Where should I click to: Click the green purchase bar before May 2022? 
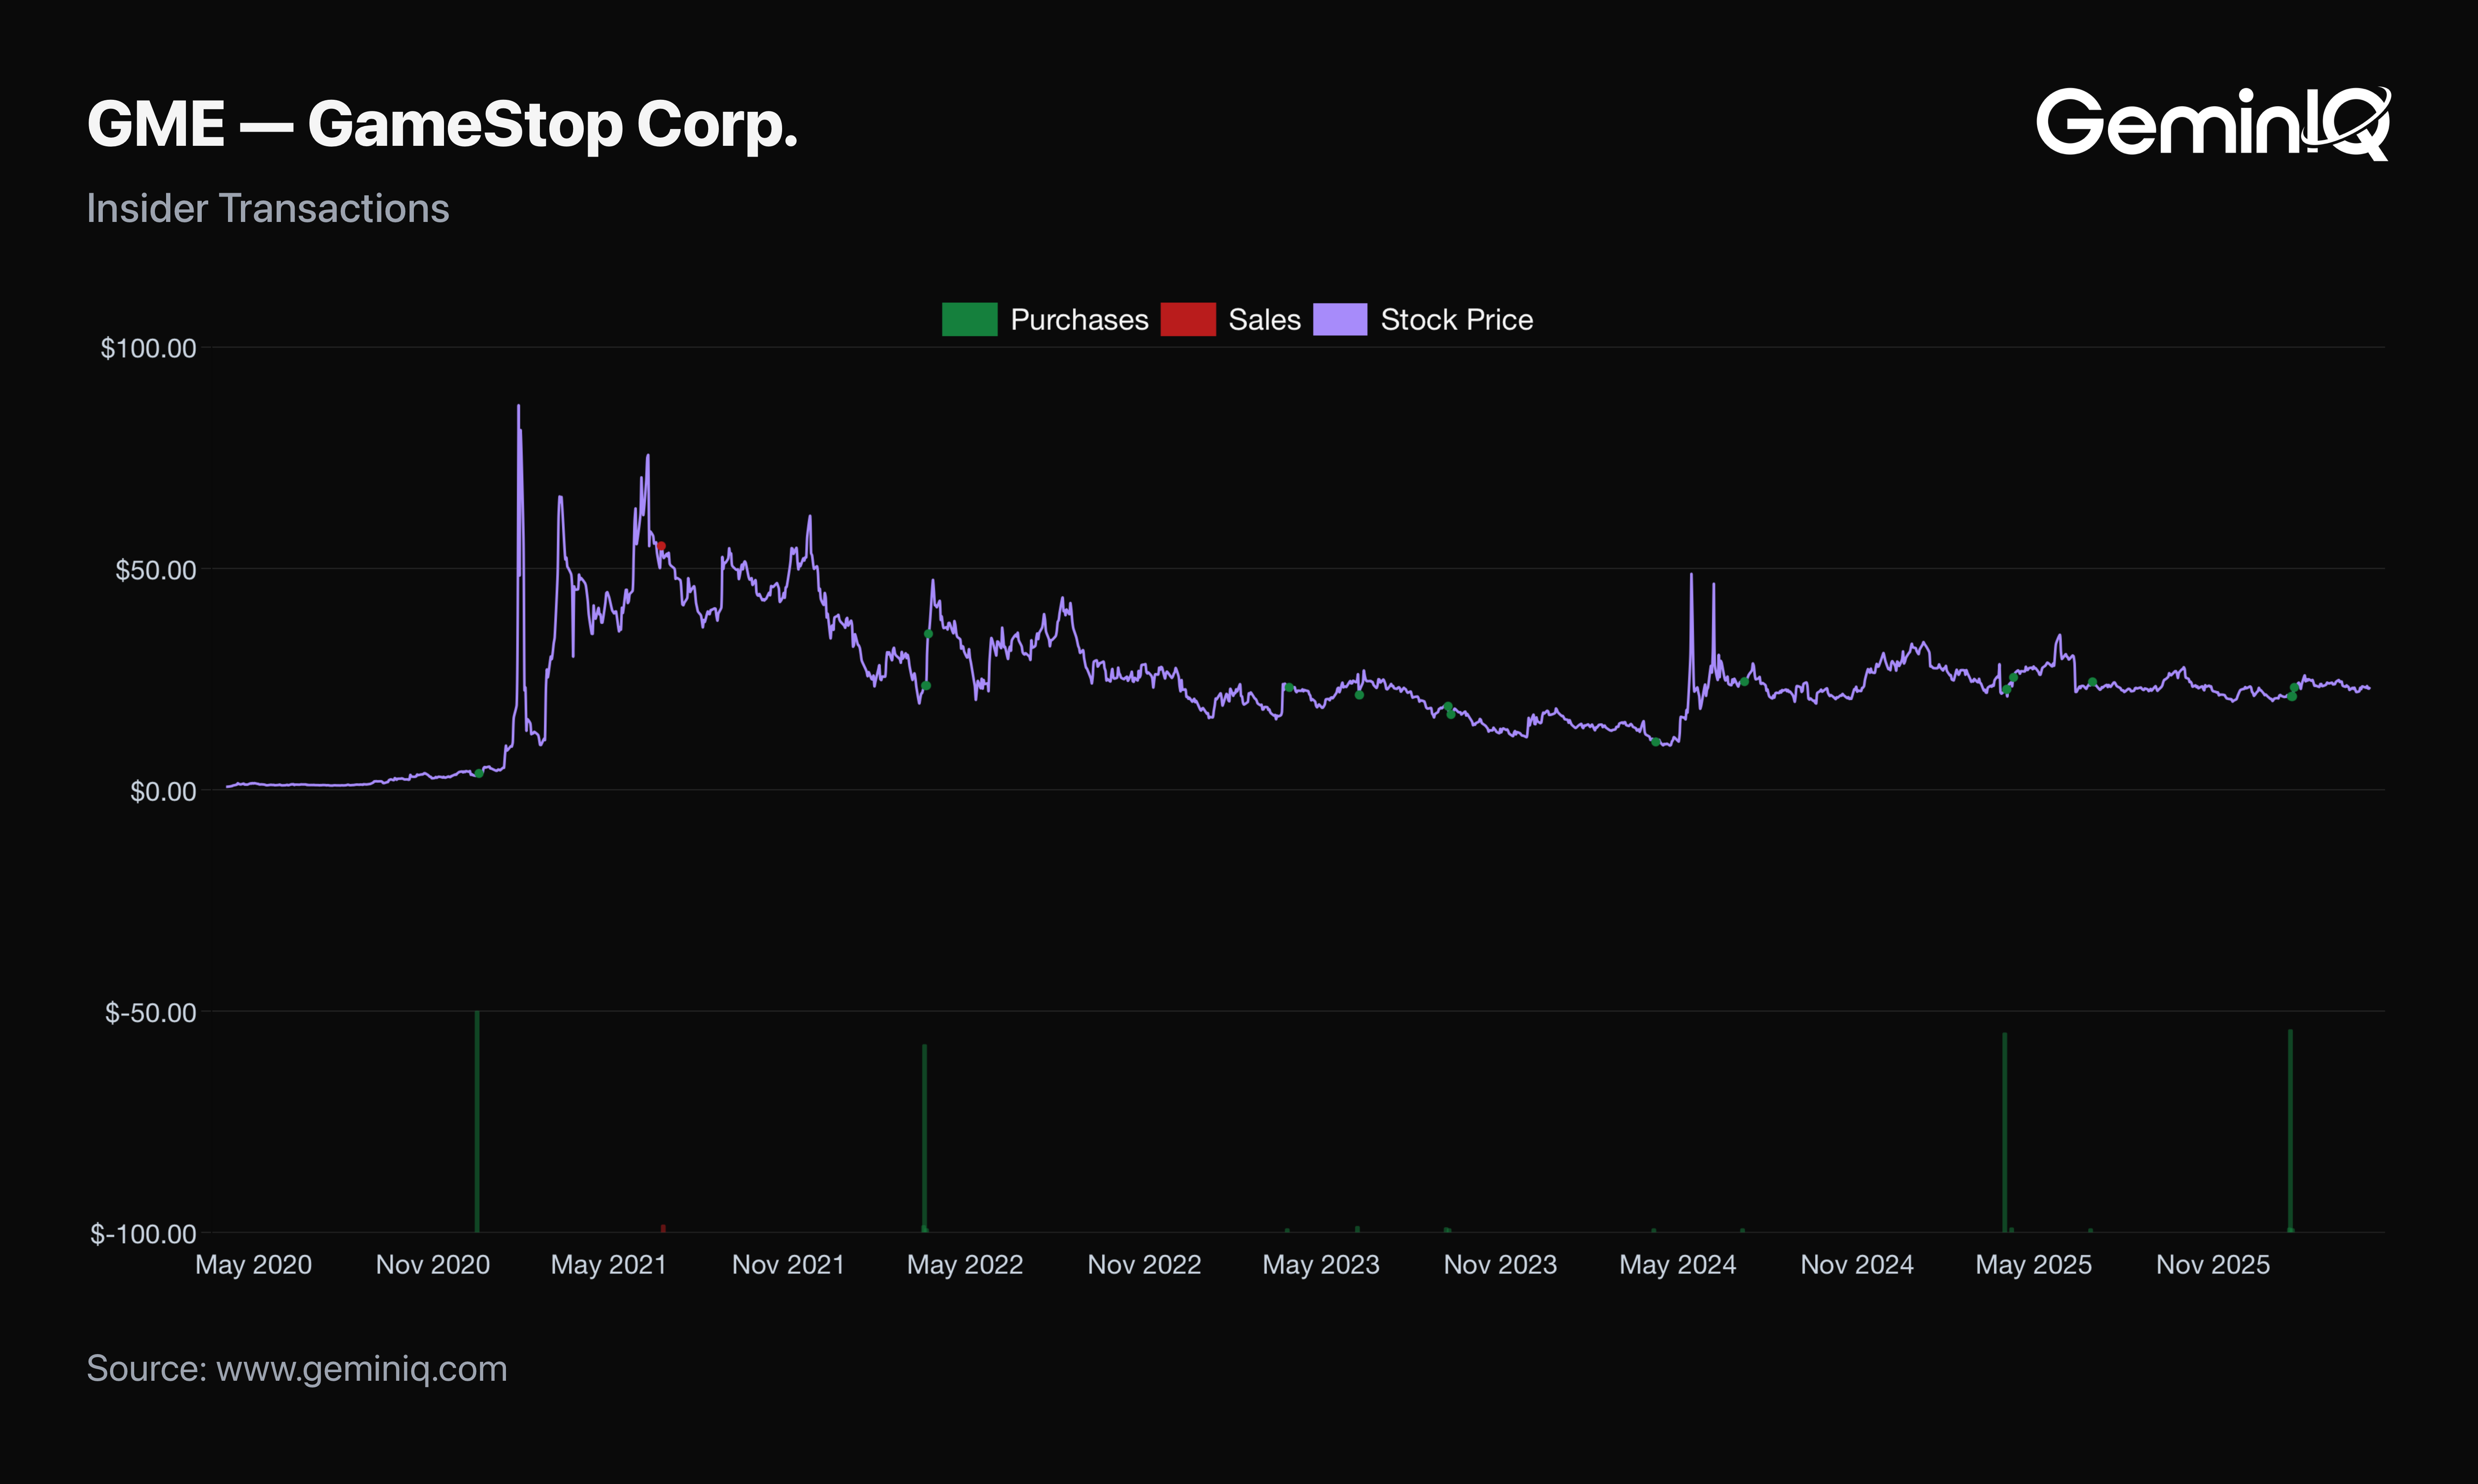coord(924,1138)
